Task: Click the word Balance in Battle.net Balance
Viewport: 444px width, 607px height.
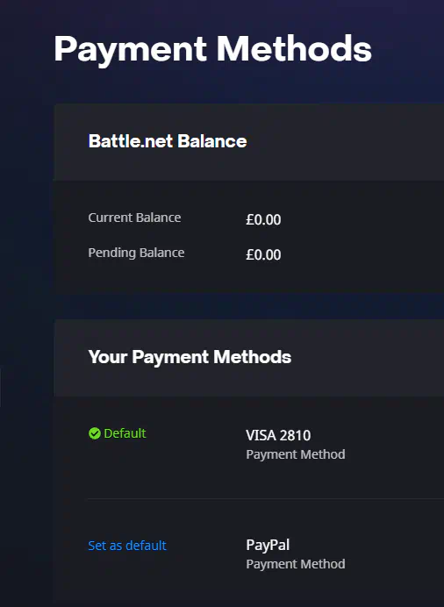Action: click(212, 141)
